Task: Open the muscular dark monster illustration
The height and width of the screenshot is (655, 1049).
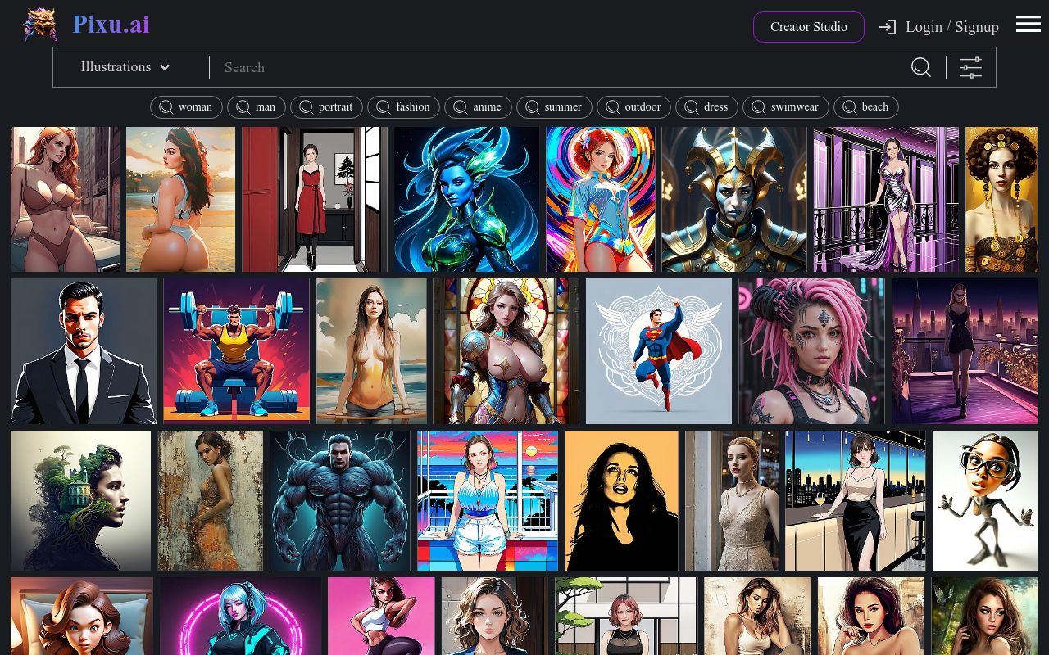Action: pos(340,500)
